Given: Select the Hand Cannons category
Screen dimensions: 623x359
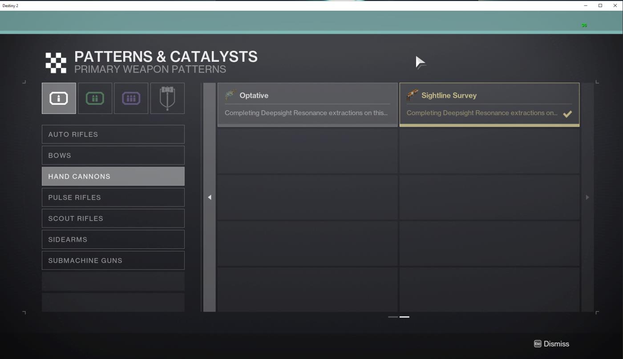Looking at the screenshot, I should coord(113,176).
